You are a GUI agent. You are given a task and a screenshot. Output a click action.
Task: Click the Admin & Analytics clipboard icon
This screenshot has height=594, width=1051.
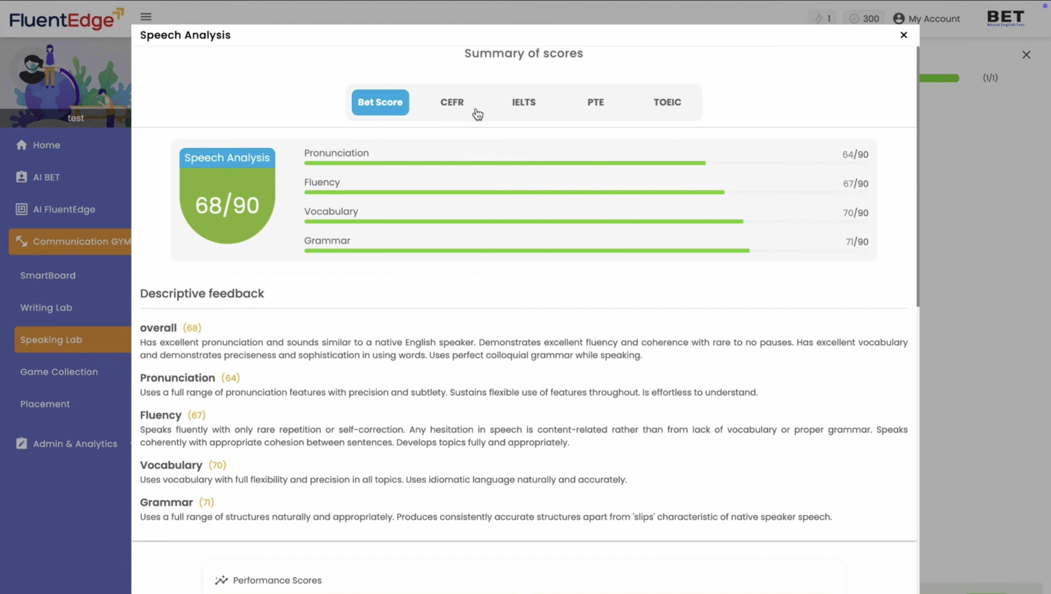pyautogui.click(x=21, y=443)
